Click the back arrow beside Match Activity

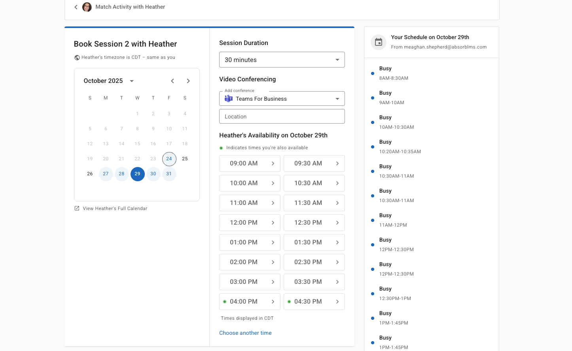pos(76,7)
